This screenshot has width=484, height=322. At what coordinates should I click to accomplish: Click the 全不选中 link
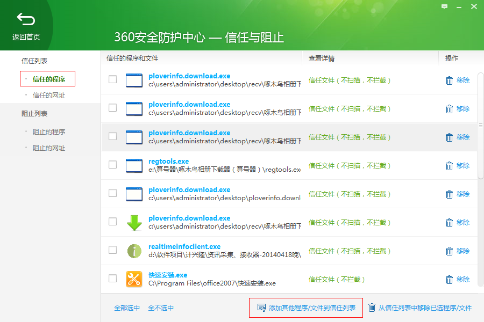tap(161, 308)
